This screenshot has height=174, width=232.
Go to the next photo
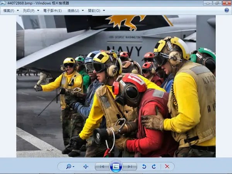point(130,167)
